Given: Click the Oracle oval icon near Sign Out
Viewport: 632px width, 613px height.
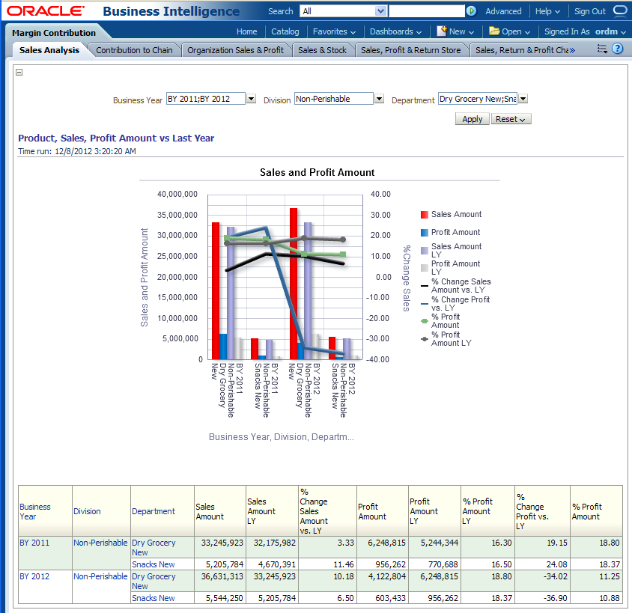Looking at the screenshot, I should tap(620, 11).
